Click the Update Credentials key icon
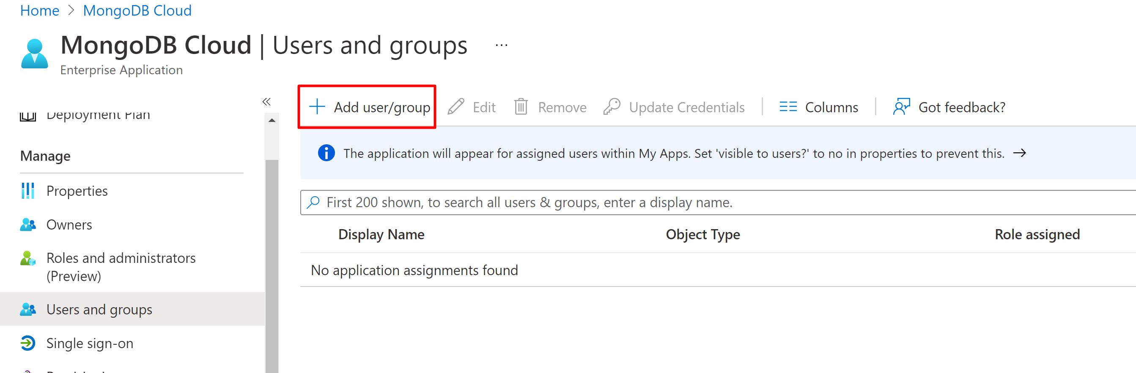Screen dimensions: 1136x373 pyautogui.click(x=612, y=107)
